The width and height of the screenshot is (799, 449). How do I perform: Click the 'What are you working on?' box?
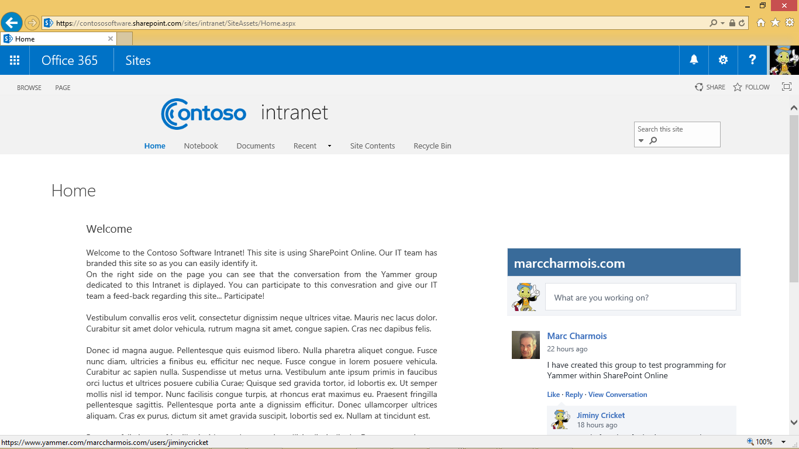[640, 297]
